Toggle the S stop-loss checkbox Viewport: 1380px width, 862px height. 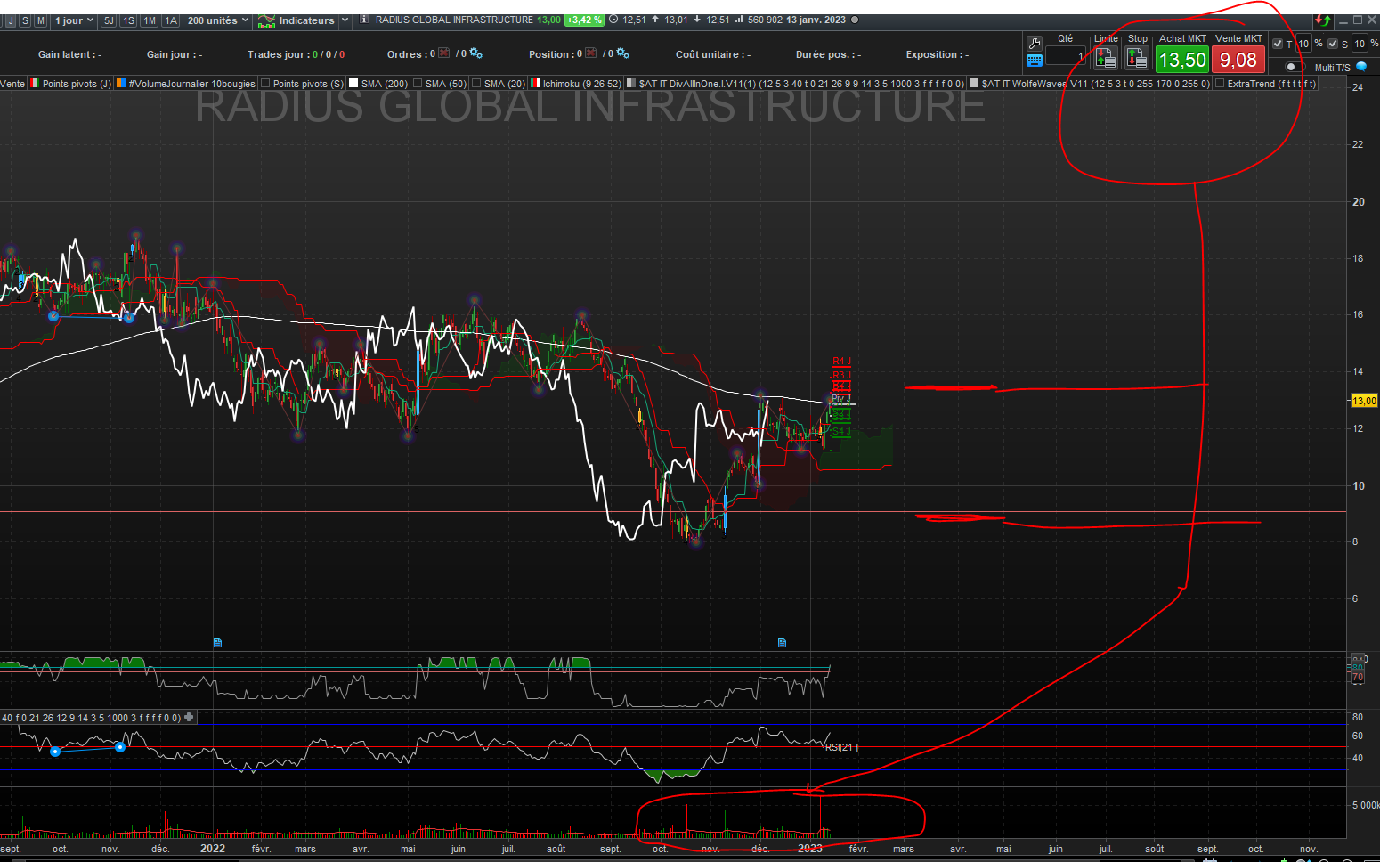point(1333,44)
